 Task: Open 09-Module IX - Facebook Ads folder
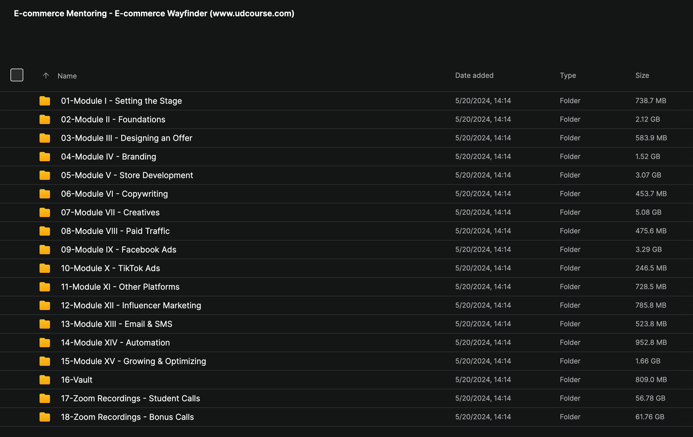[x=119, y=250]
